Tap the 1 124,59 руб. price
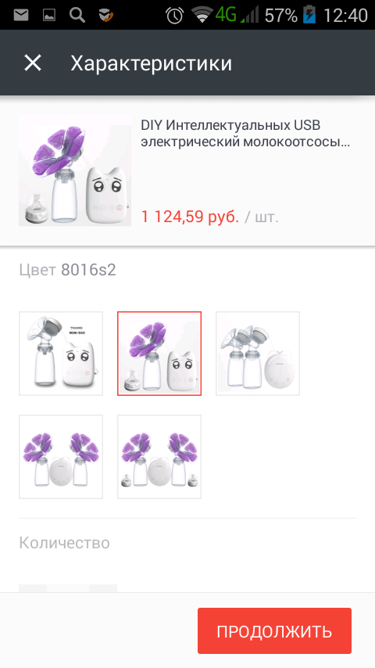 [x=190, y=217]
